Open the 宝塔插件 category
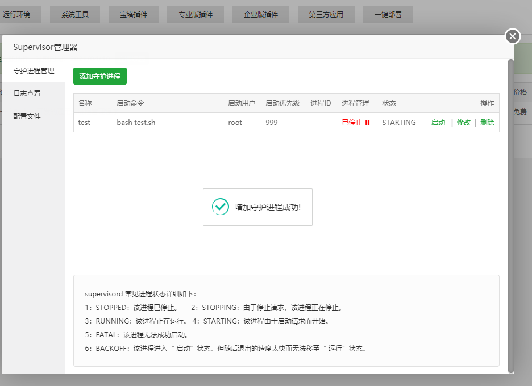This screenshot has height=386, width=532. pyautogui.click(x=134, y=15)
